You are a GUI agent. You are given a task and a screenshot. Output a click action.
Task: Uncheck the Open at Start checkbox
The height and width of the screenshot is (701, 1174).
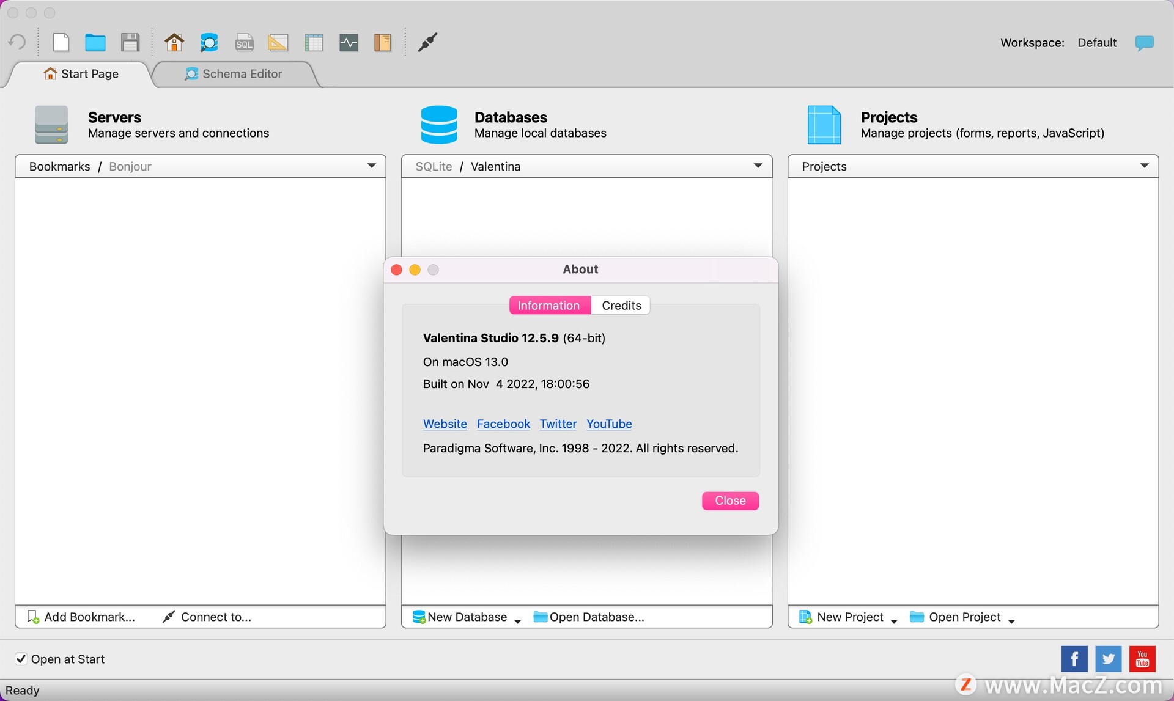tap(21, 659)
